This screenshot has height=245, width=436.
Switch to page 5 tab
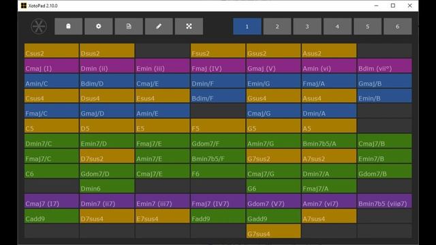(368, 27)
